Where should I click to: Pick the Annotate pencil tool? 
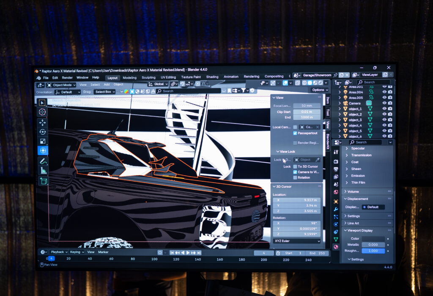click(x=43, y=161)
